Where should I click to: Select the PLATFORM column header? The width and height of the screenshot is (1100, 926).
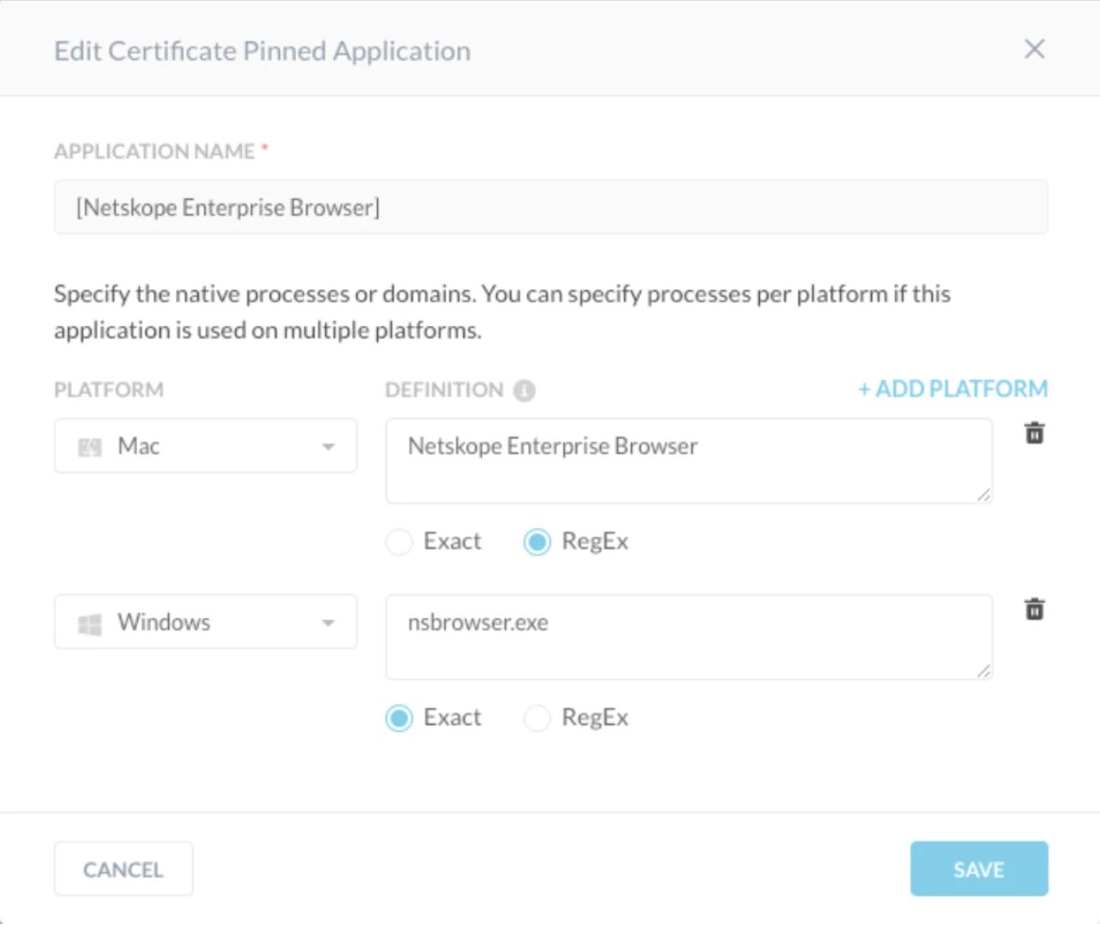coord(109,390)
